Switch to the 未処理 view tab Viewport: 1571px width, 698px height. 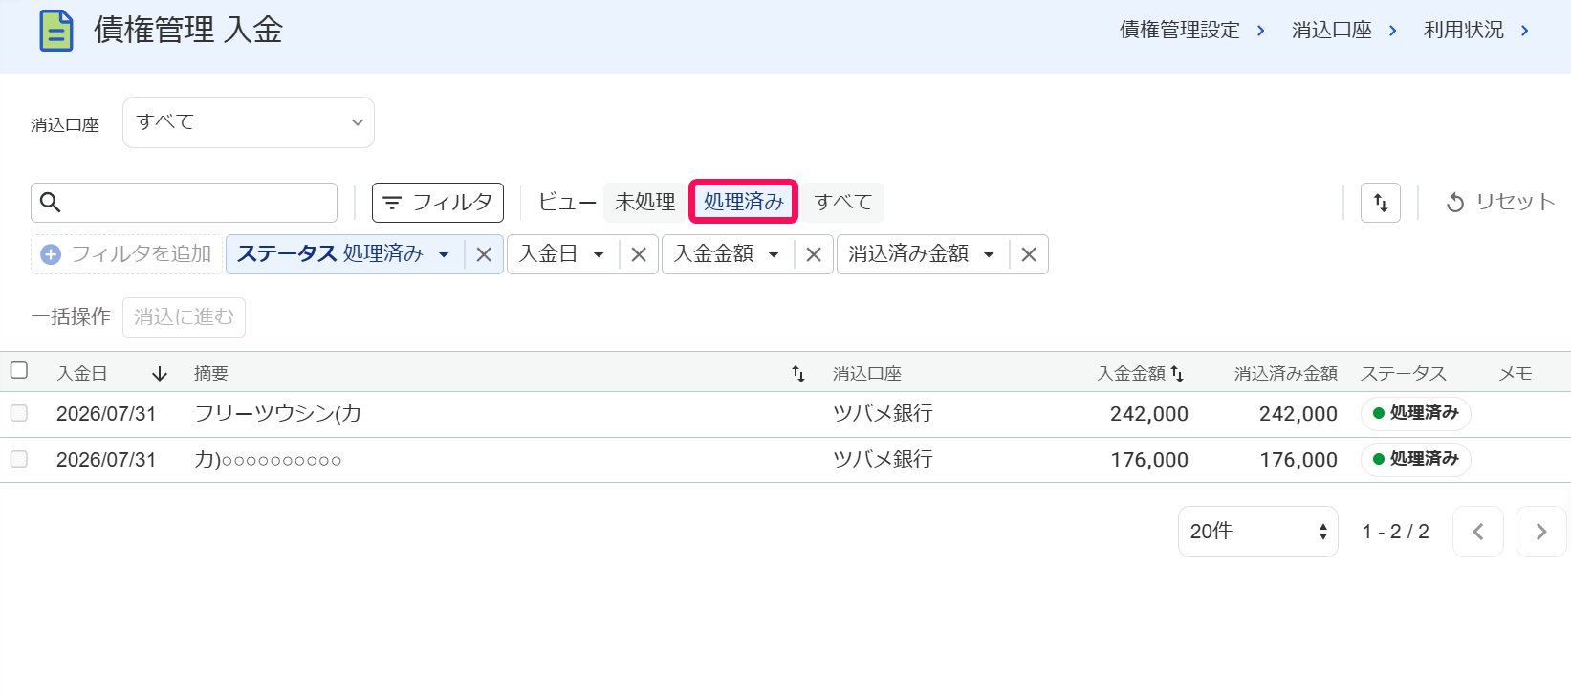pos(645,202)
